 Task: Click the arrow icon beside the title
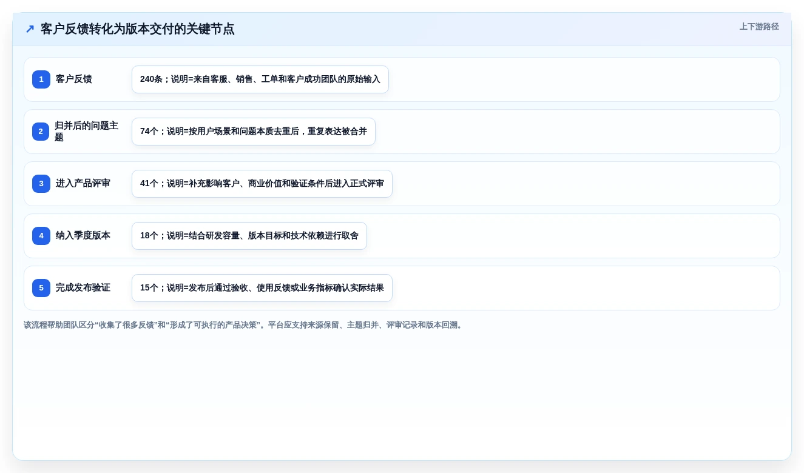click(x=30, y=29)
